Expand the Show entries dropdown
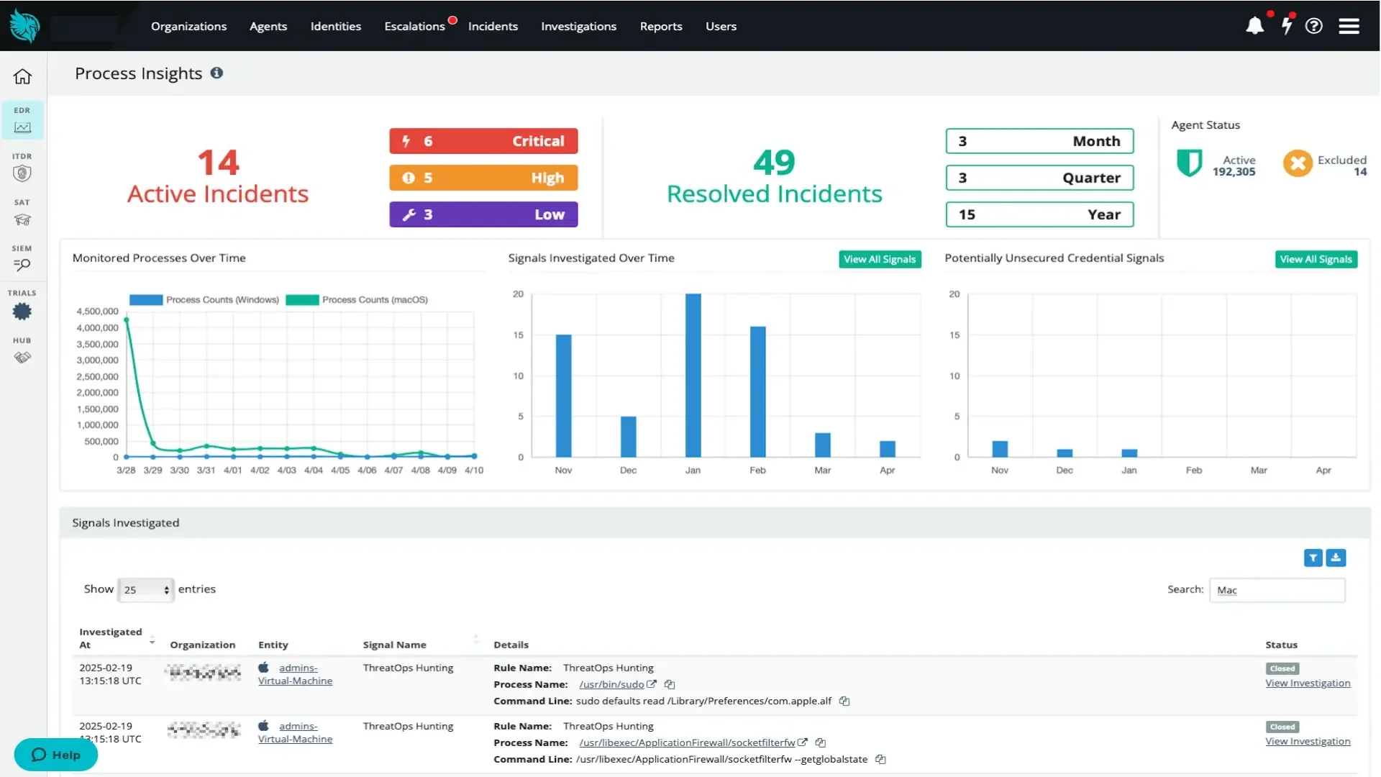1381x777 pixels. click(x=146, y=590)
